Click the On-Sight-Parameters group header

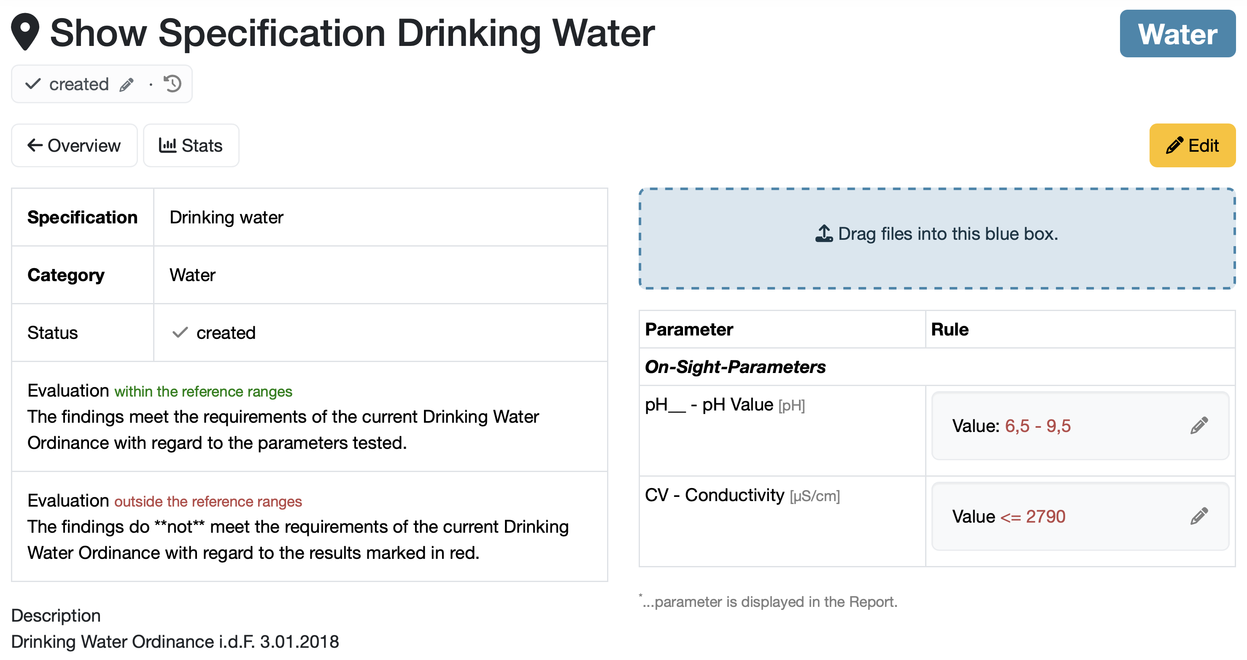coord(735,367)
